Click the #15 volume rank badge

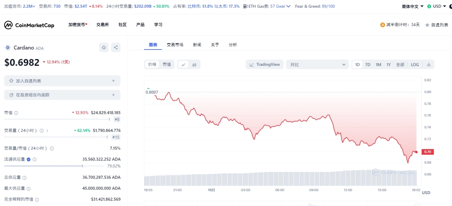pyautogui.click(x=116, y=137)
